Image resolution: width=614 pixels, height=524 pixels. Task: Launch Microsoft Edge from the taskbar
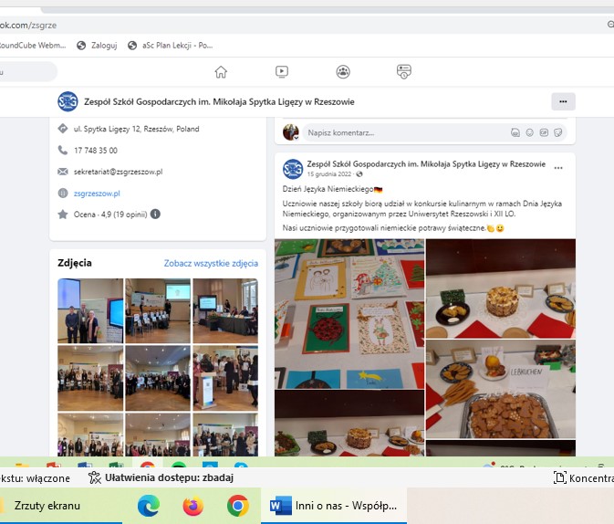click(x=148, y=505)
